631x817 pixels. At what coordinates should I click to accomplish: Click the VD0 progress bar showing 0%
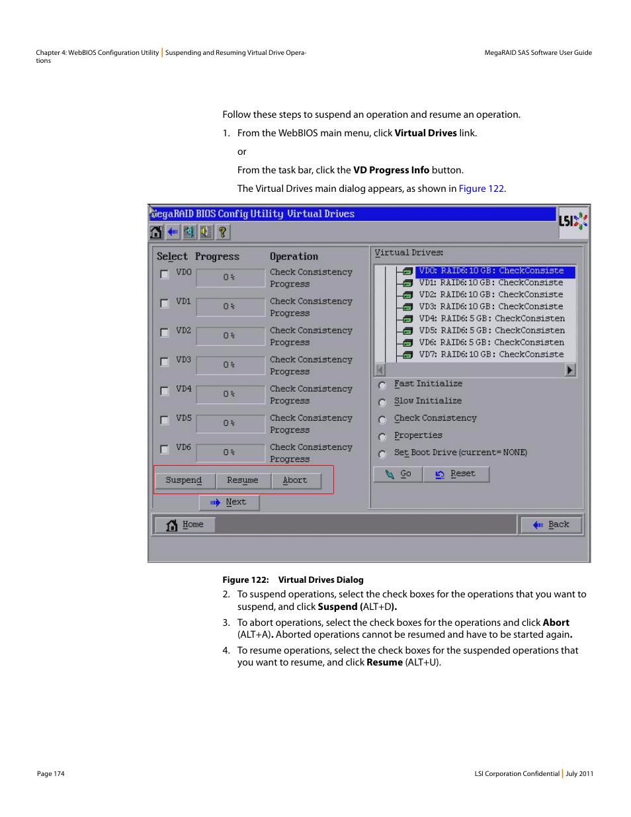(229, 278)
